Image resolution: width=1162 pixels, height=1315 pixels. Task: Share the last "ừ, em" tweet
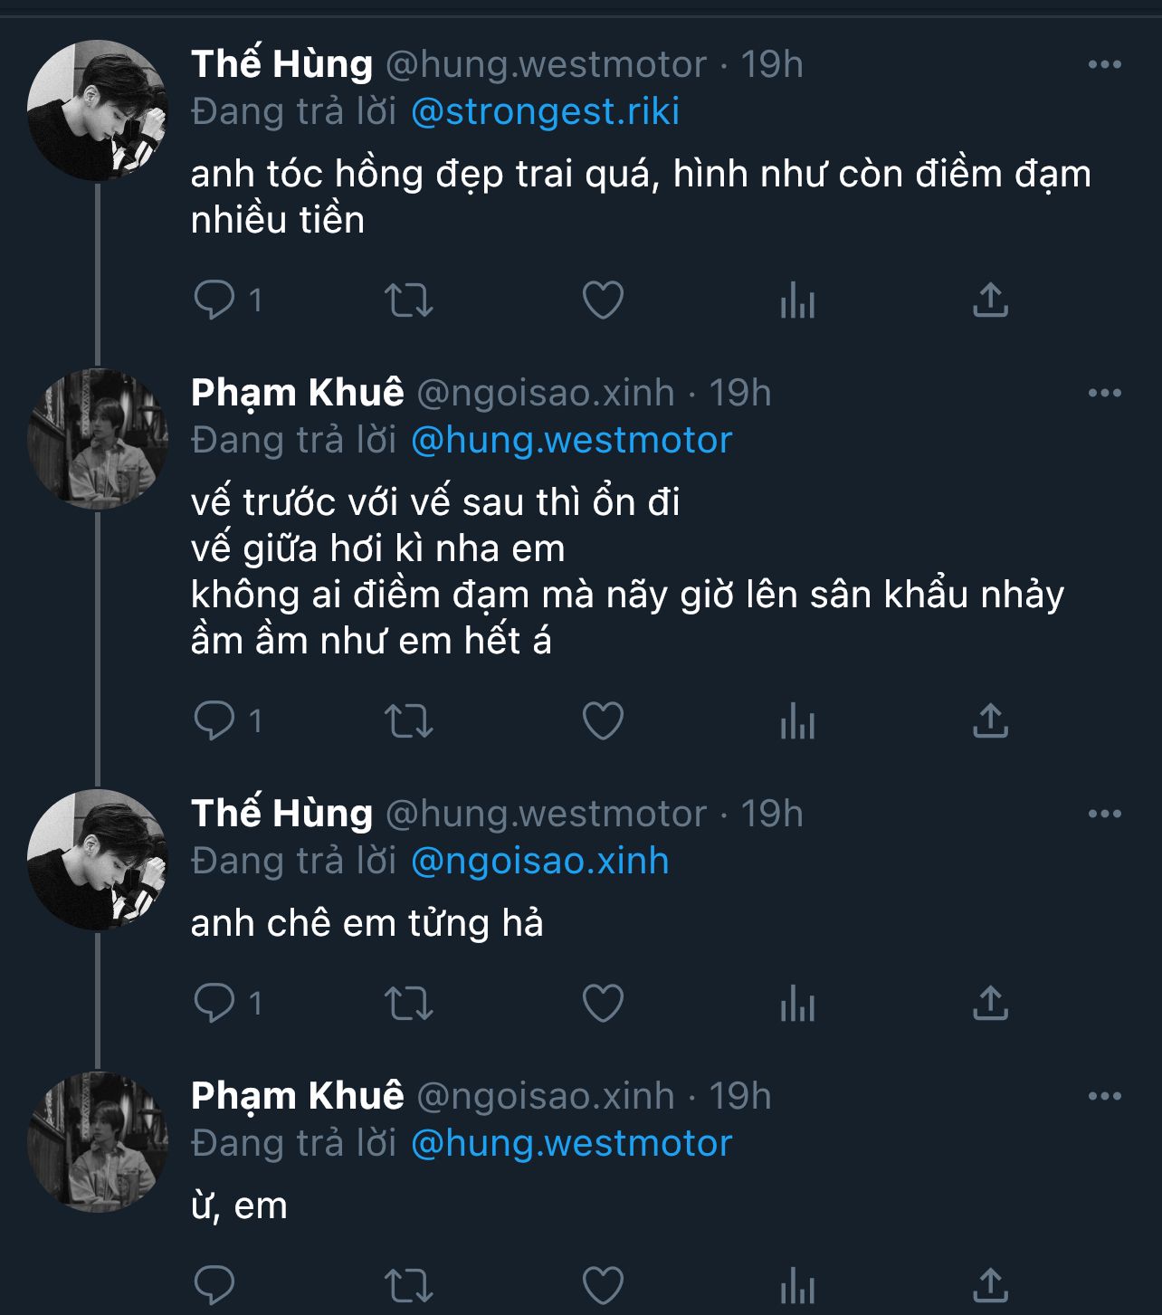click(990, 1285)
